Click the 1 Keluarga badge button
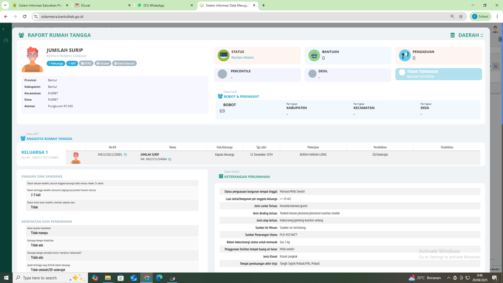 [x=56, y=64]
